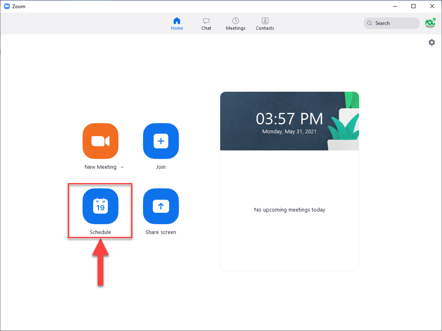Image resolution: width=442 pixels, height=331 pixels.
Task: Click the 03:57 PM clock banner
Action: point(289,119)
